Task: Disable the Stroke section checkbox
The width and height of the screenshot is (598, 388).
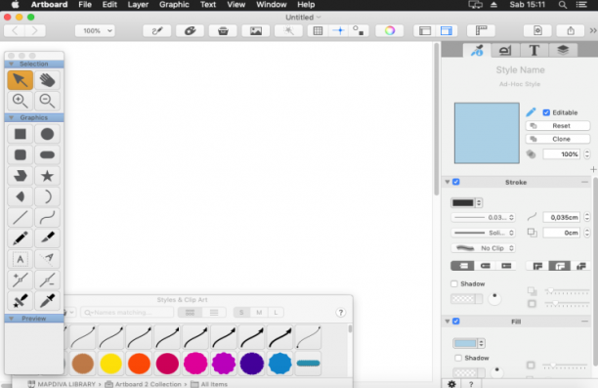Action: (456, 182)
